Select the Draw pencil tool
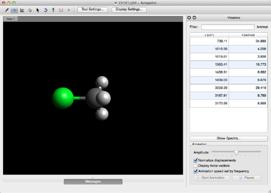Screen dimensions: 271x193 tap(7, 10)
